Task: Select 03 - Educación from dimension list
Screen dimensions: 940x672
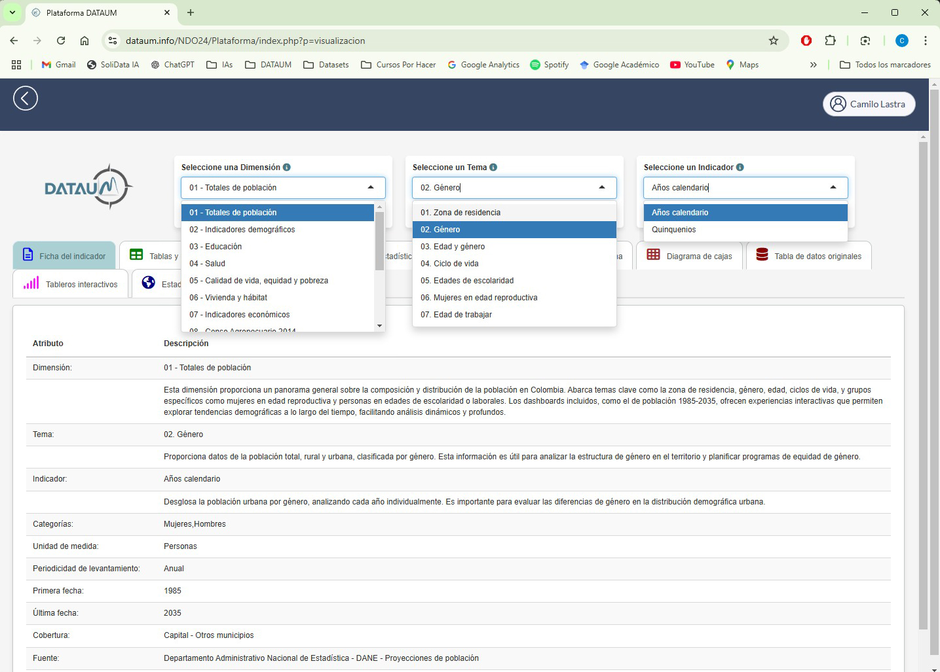Action: click(216, 247)
